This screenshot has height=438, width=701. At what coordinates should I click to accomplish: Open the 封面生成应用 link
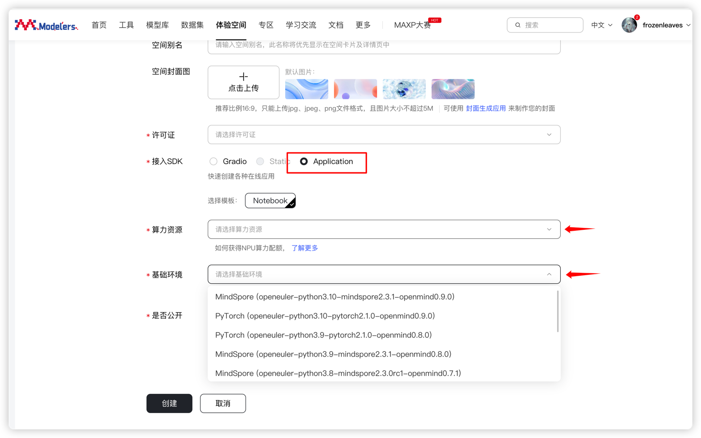pos(486,108)
